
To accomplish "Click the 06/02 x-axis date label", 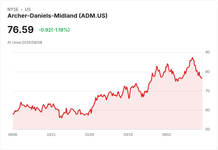I will coord(167,134).
